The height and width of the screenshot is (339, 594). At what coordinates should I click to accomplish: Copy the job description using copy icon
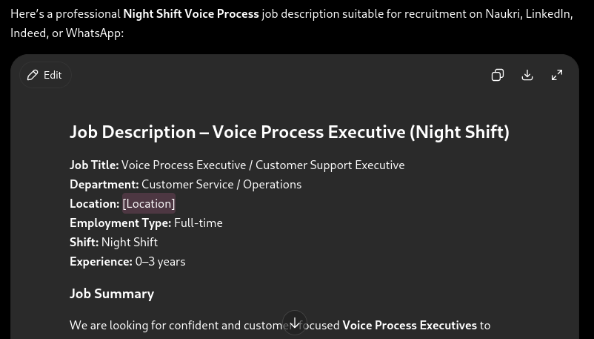pos(498,75)
